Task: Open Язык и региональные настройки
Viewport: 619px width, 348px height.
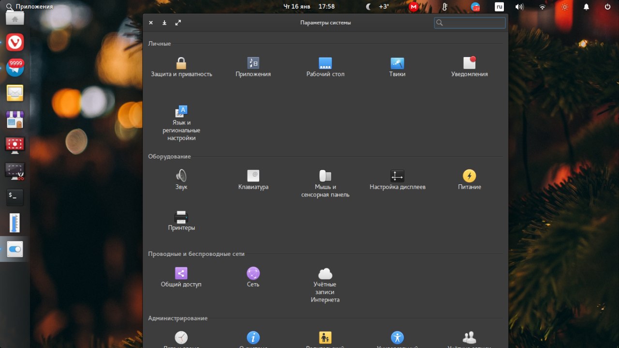Action: [x=181, y=123]
